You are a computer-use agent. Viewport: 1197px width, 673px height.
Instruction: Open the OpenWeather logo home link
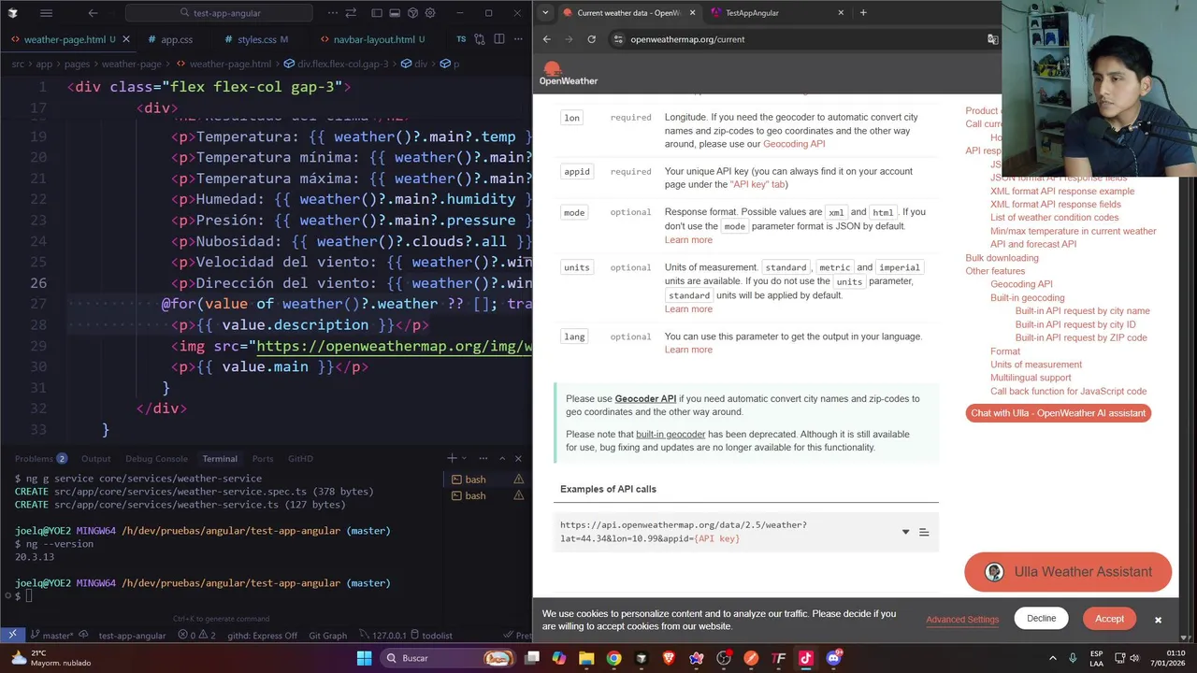(x=568, y=74)
